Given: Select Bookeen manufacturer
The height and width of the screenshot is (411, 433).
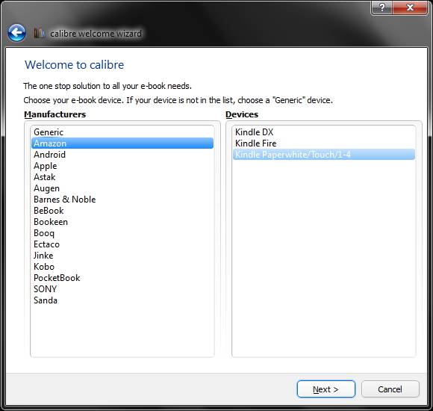Looking at the screenshot, I should pos(122,222).
